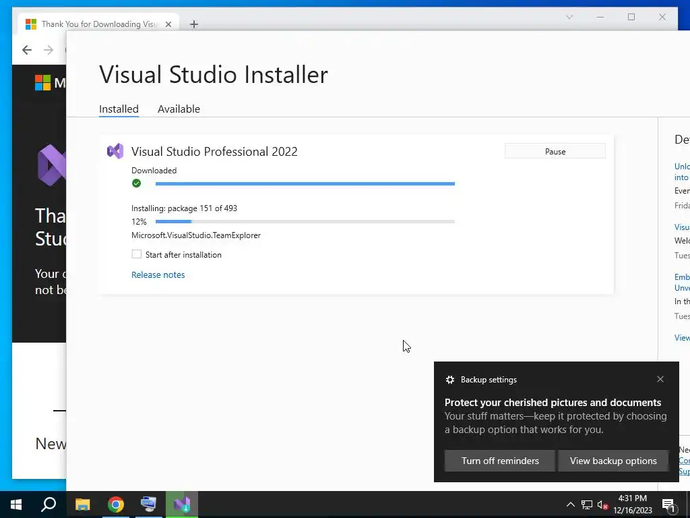Pause the Visual Studio Professional installation
Image resolution: width=690 pixels, height=518 pixels.
[555, 151]
